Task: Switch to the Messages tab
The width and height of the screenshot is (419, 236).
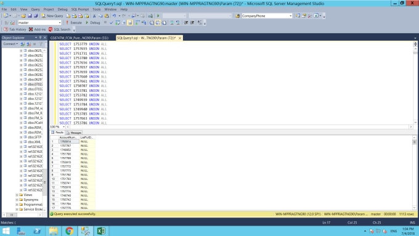Action: point(74,132)
